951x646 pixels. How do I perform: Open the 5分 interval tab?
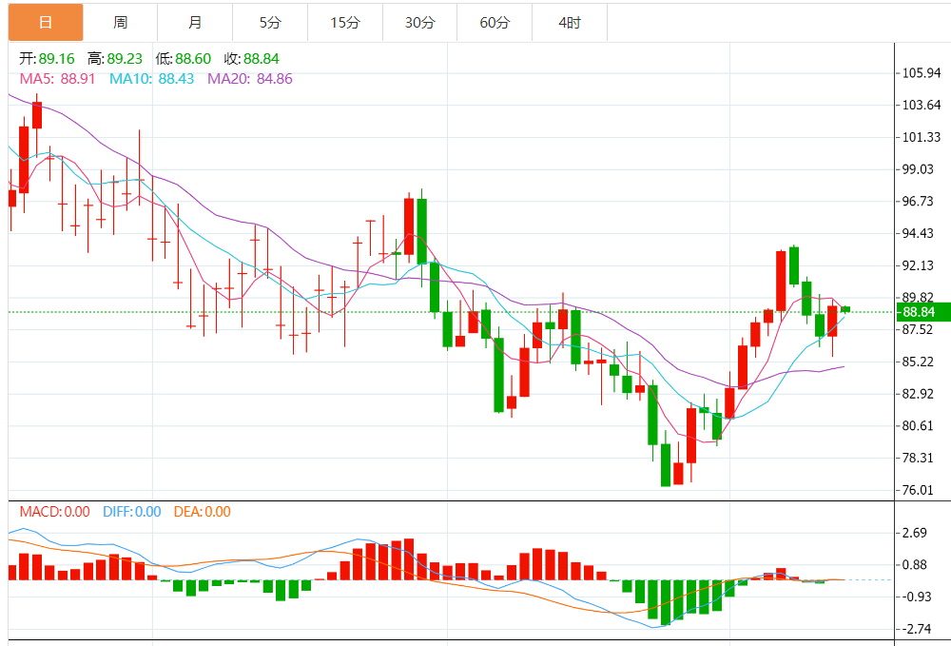tap(270, 23)
